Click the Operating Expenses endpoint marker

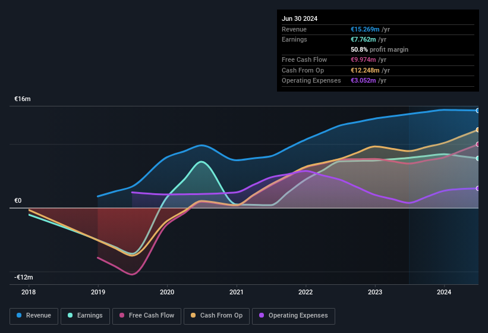(x=478, y=189)
